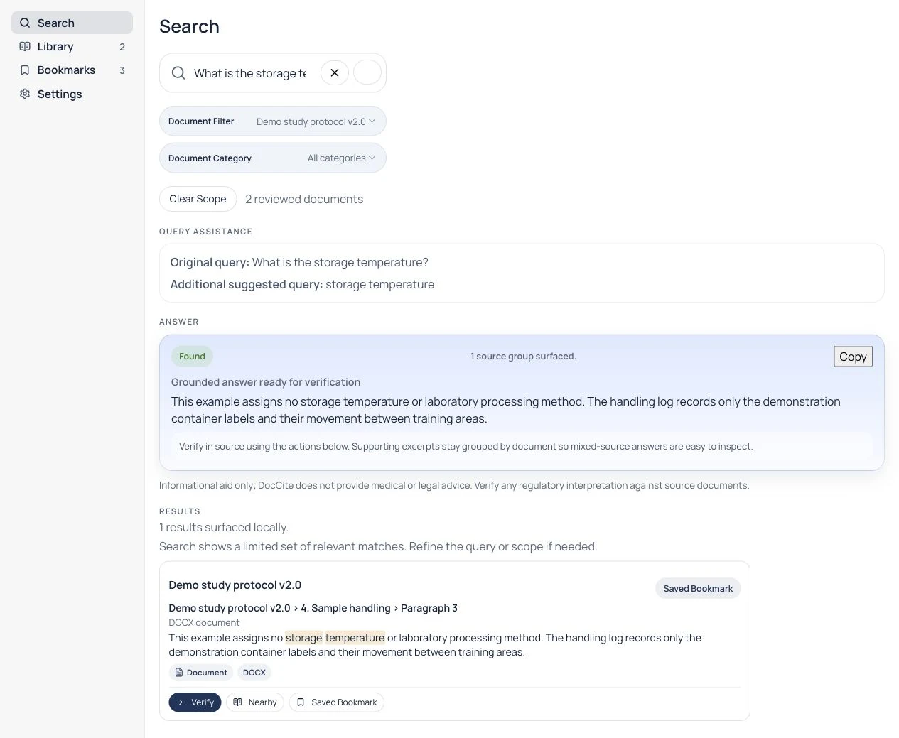This screenshot has height=738, width=899.
Task: Click the highlighted word 'temperature' in result
Action: point(355,638)
